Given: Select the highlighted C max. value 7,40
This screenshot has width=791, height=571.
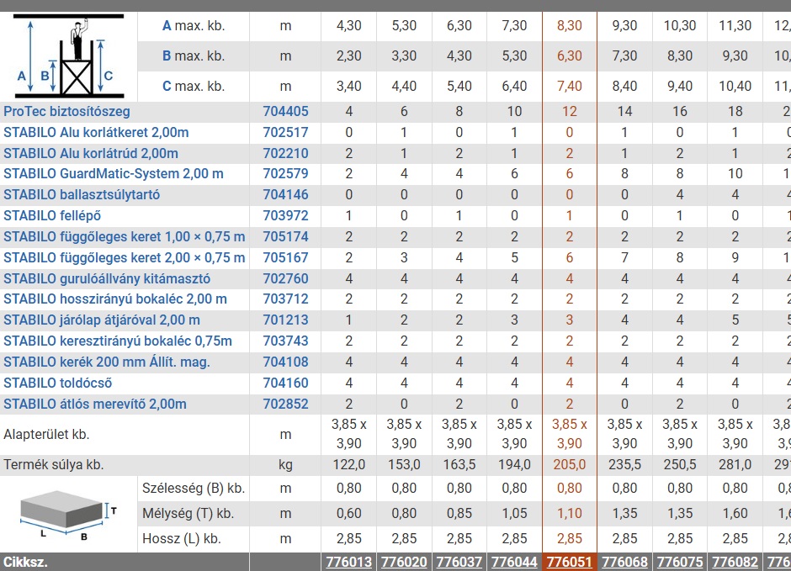Looking at the screenshot, I should (570, 86).
